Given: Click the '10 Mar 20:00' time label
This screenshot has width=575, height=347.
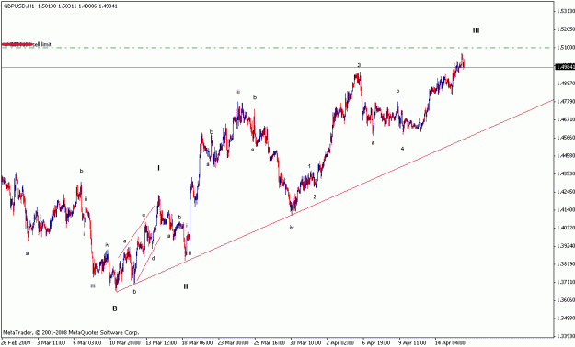Looking at the screenshot, I should pos(125,343).
